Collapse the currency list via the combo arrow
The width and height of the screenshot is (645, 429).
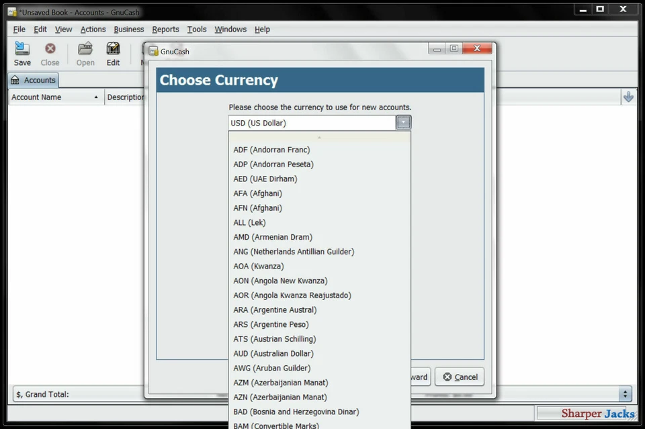[404, 122]
